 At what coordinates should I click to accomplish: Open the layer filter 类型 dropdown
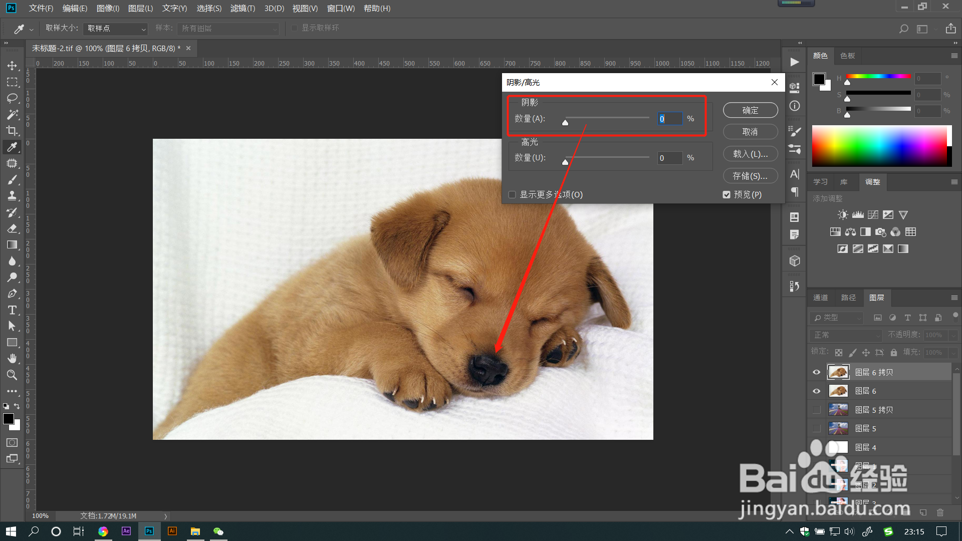click(x=837, y=318)
